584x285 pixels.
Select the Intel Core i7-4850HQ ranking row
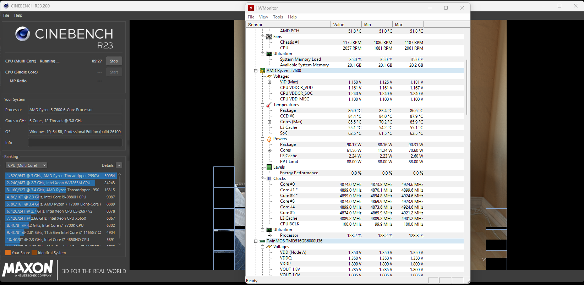(61, 240)
